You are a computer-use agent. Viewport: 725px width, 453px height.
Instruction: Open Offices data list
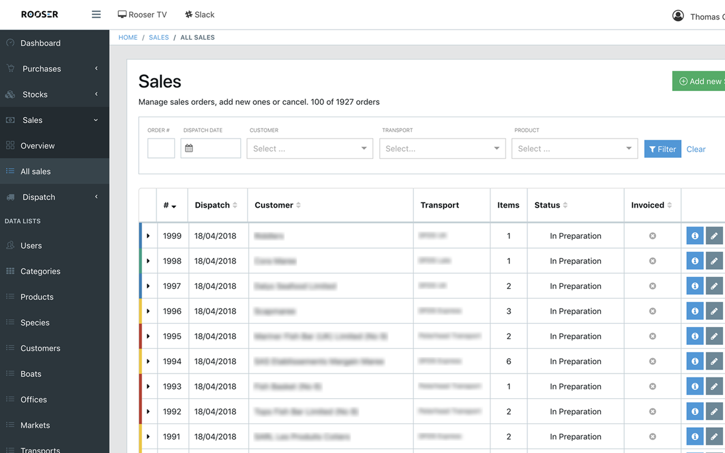(x=54, y=399)
